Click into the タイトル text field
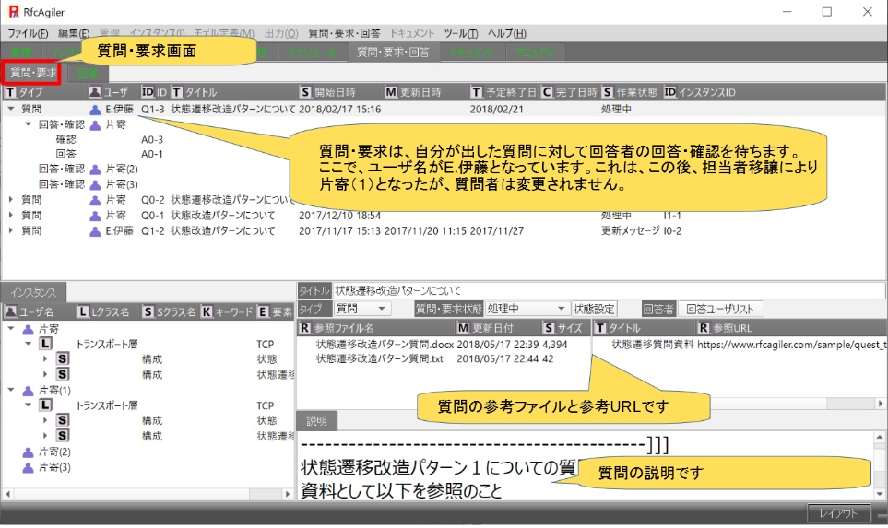Screen dimensions: 888x528 (609, 291)
